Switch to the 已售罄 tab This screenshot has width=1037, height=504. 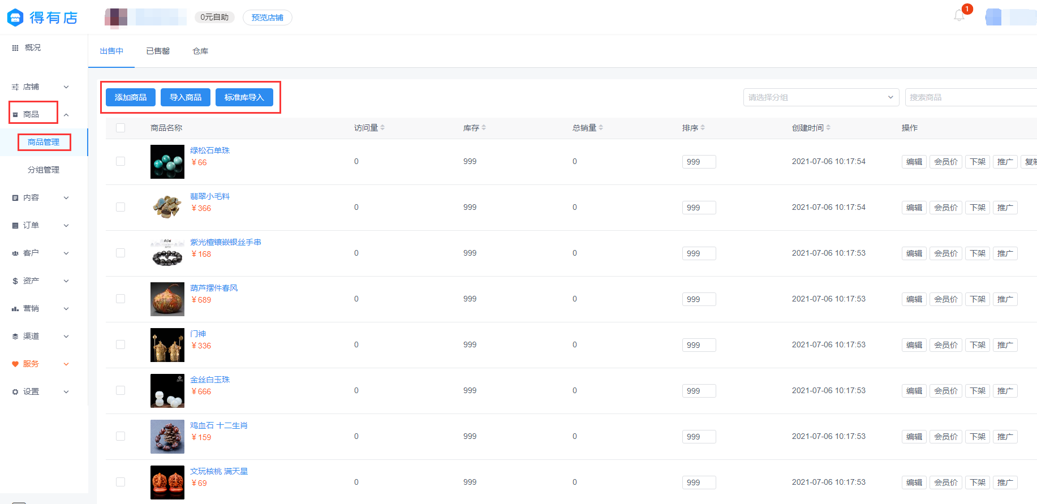point(158,51)
